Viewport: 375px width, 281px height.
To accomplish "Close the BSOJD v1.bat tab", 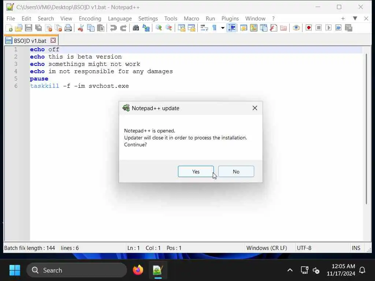I will coord(53,40).
